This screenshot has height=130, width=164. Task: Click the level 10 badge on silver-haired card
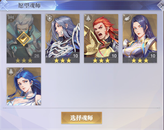75,56
